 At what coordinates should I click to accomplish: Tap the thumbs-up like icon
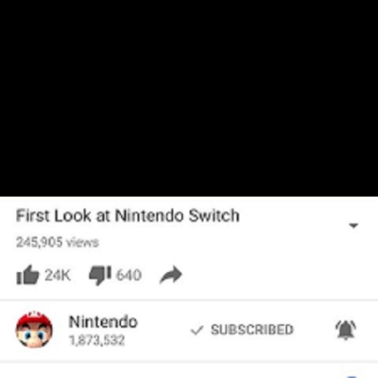[27, 275]
